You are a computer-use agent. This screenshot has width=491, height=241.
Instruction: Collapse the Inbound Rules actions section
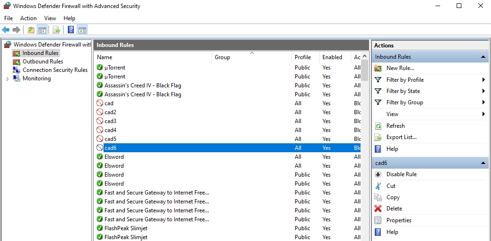pos(483,57)
